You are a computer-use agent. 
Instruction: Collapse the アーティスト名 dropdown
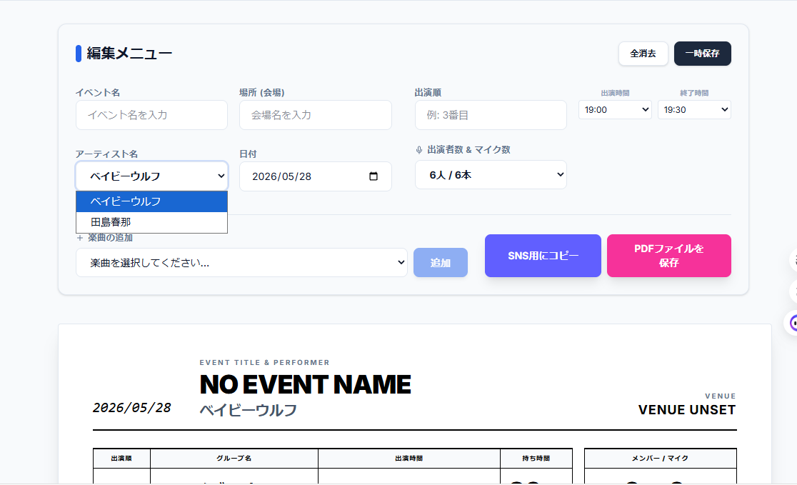coord(151,176)
